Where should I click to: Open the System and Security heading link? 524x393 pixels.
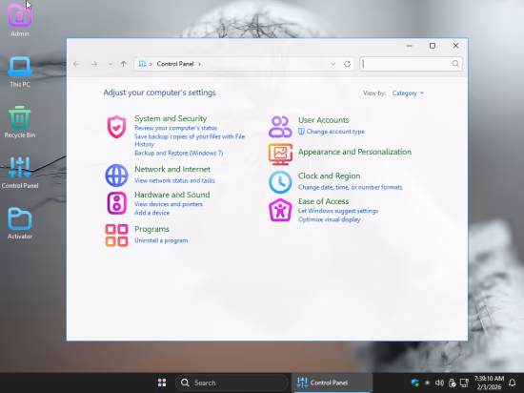171,118
